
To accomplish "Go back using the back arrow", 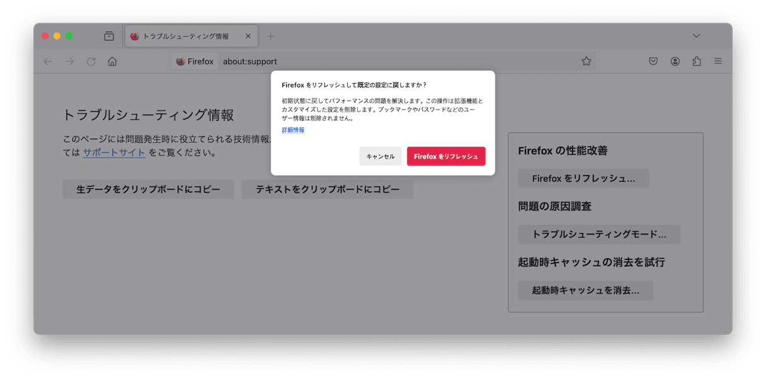I will click(x=48, y=61).
